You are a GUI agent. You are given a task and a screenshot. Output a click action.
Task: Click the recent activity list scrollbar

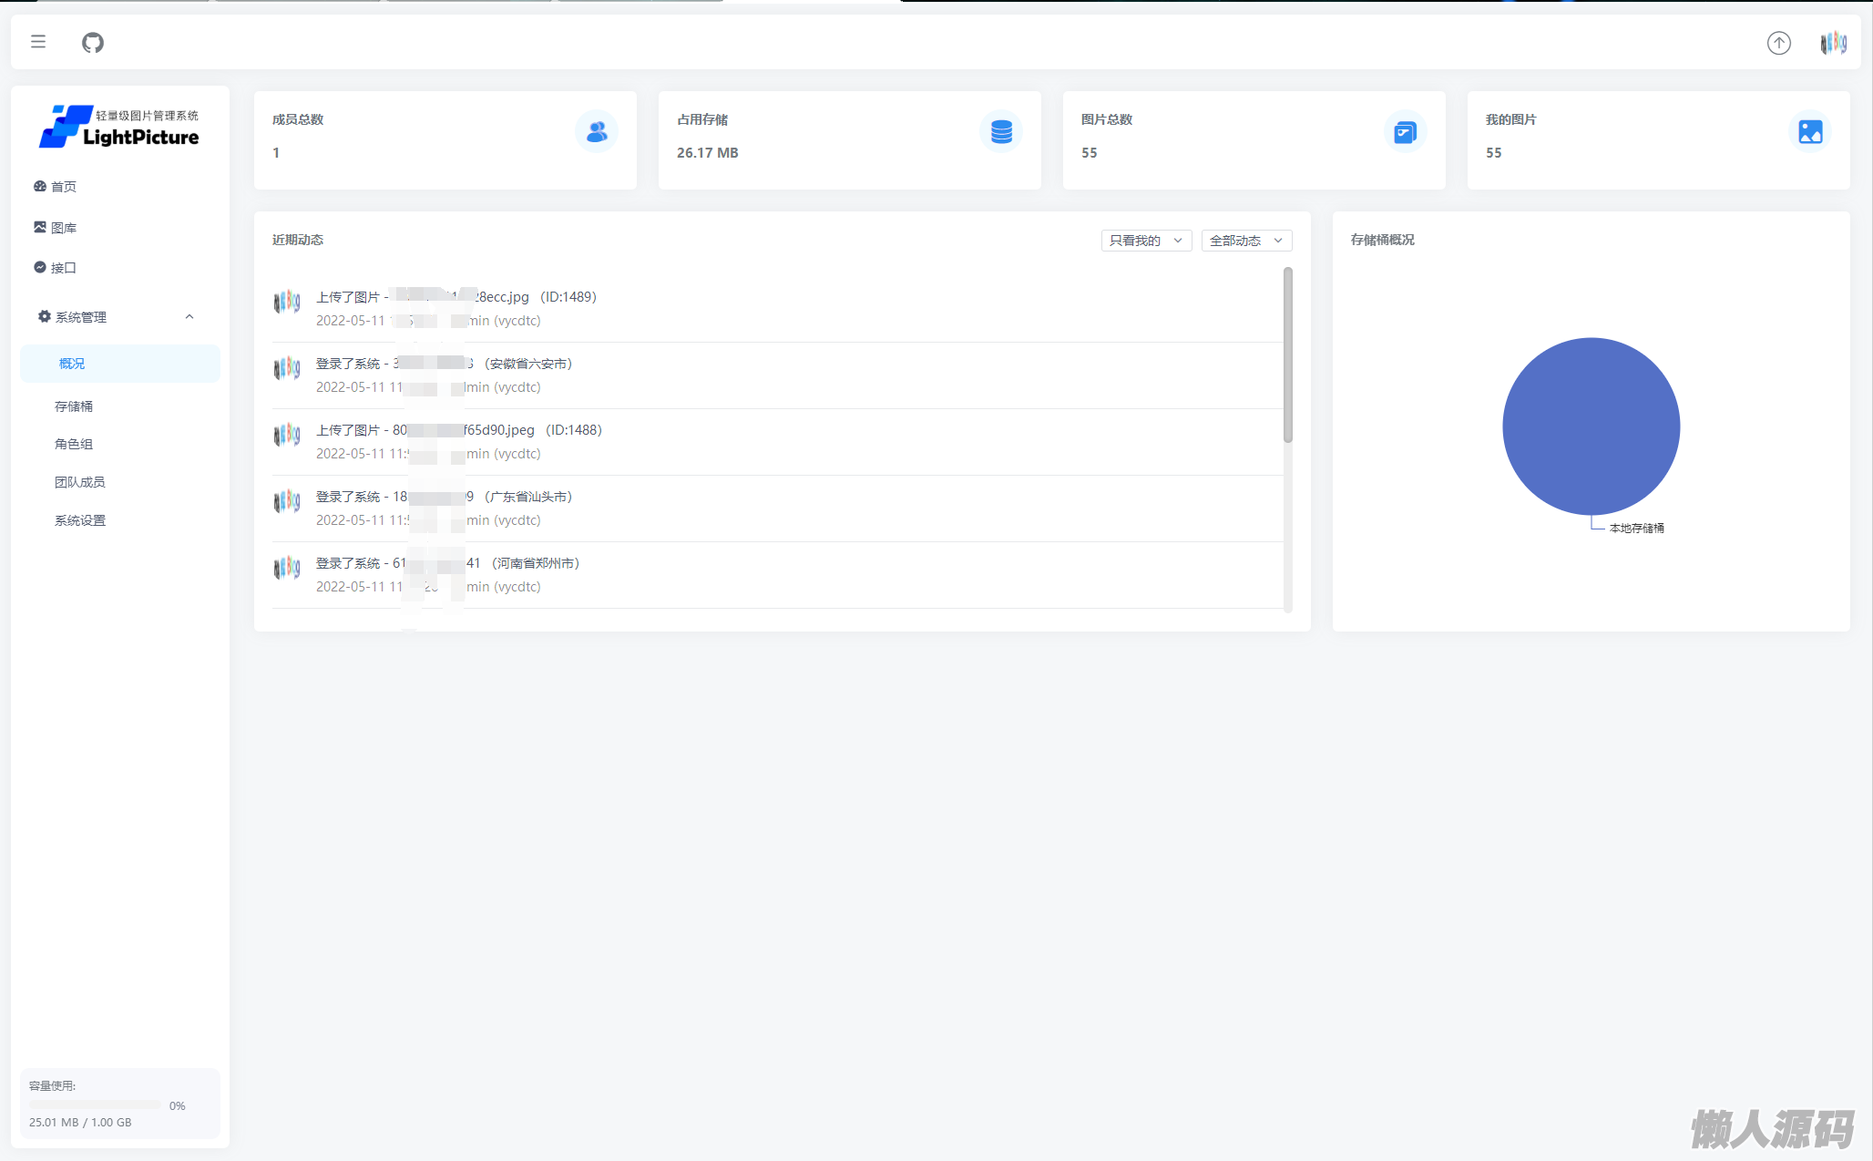coord(1287,355)
